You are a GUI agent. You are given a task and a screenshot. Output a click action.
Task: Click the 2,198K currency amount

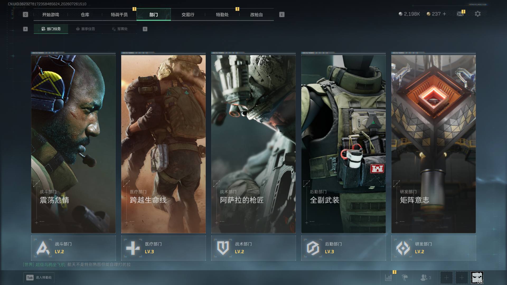tap(412, 14)
